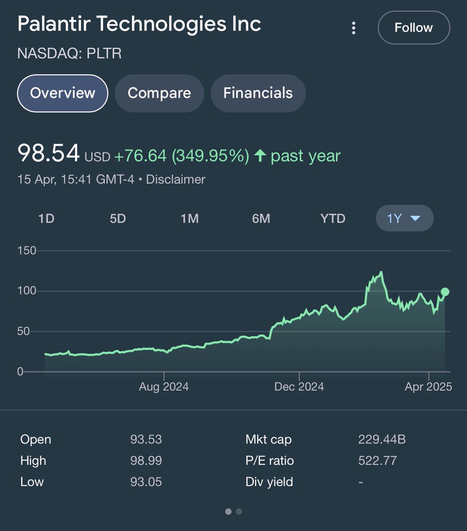Image resolution: width=467 pixels, height=531 pixels.
Task: Open the Disclaimer link
Action: click(175, 179)
